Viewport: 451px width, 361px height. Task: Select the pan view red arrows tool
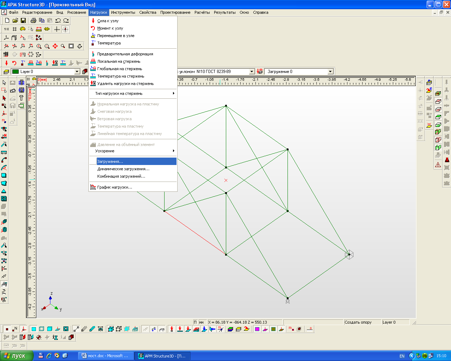pos(55,46)
